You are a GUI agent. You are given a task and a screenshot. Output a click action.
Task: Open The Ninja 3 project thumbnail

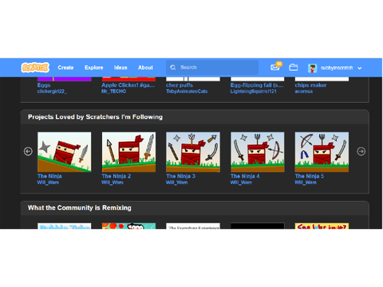point(193,152)
